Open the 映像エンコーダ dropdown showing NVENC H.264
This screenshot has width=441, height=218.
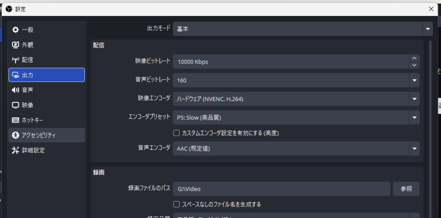[296, 99]
